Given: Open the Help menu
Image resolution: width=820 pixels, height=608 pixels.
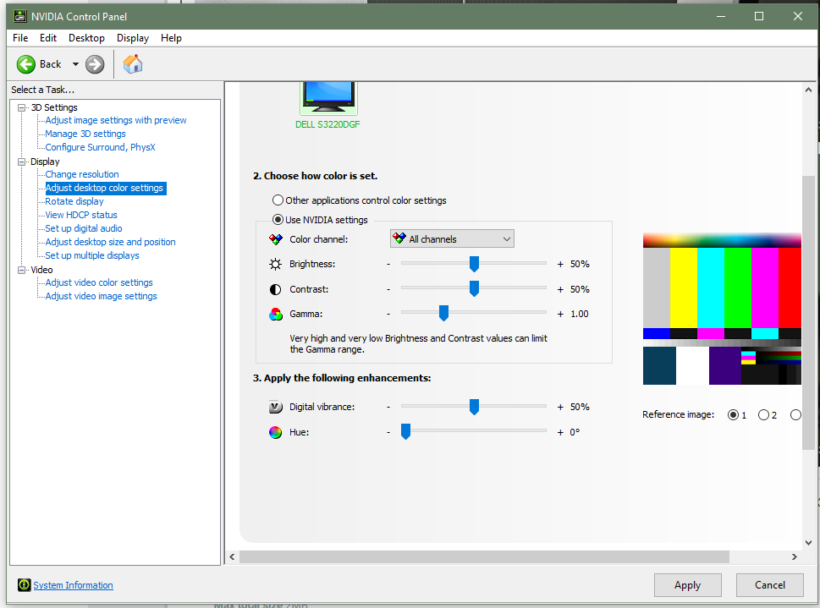Looking at the screenshot, I should coord(171,38).
